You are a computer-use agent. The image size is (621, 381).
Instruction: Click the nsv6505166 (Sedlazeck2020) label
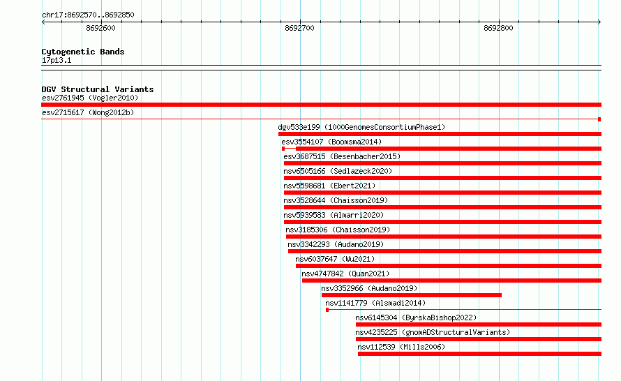(x=338, y=171)
